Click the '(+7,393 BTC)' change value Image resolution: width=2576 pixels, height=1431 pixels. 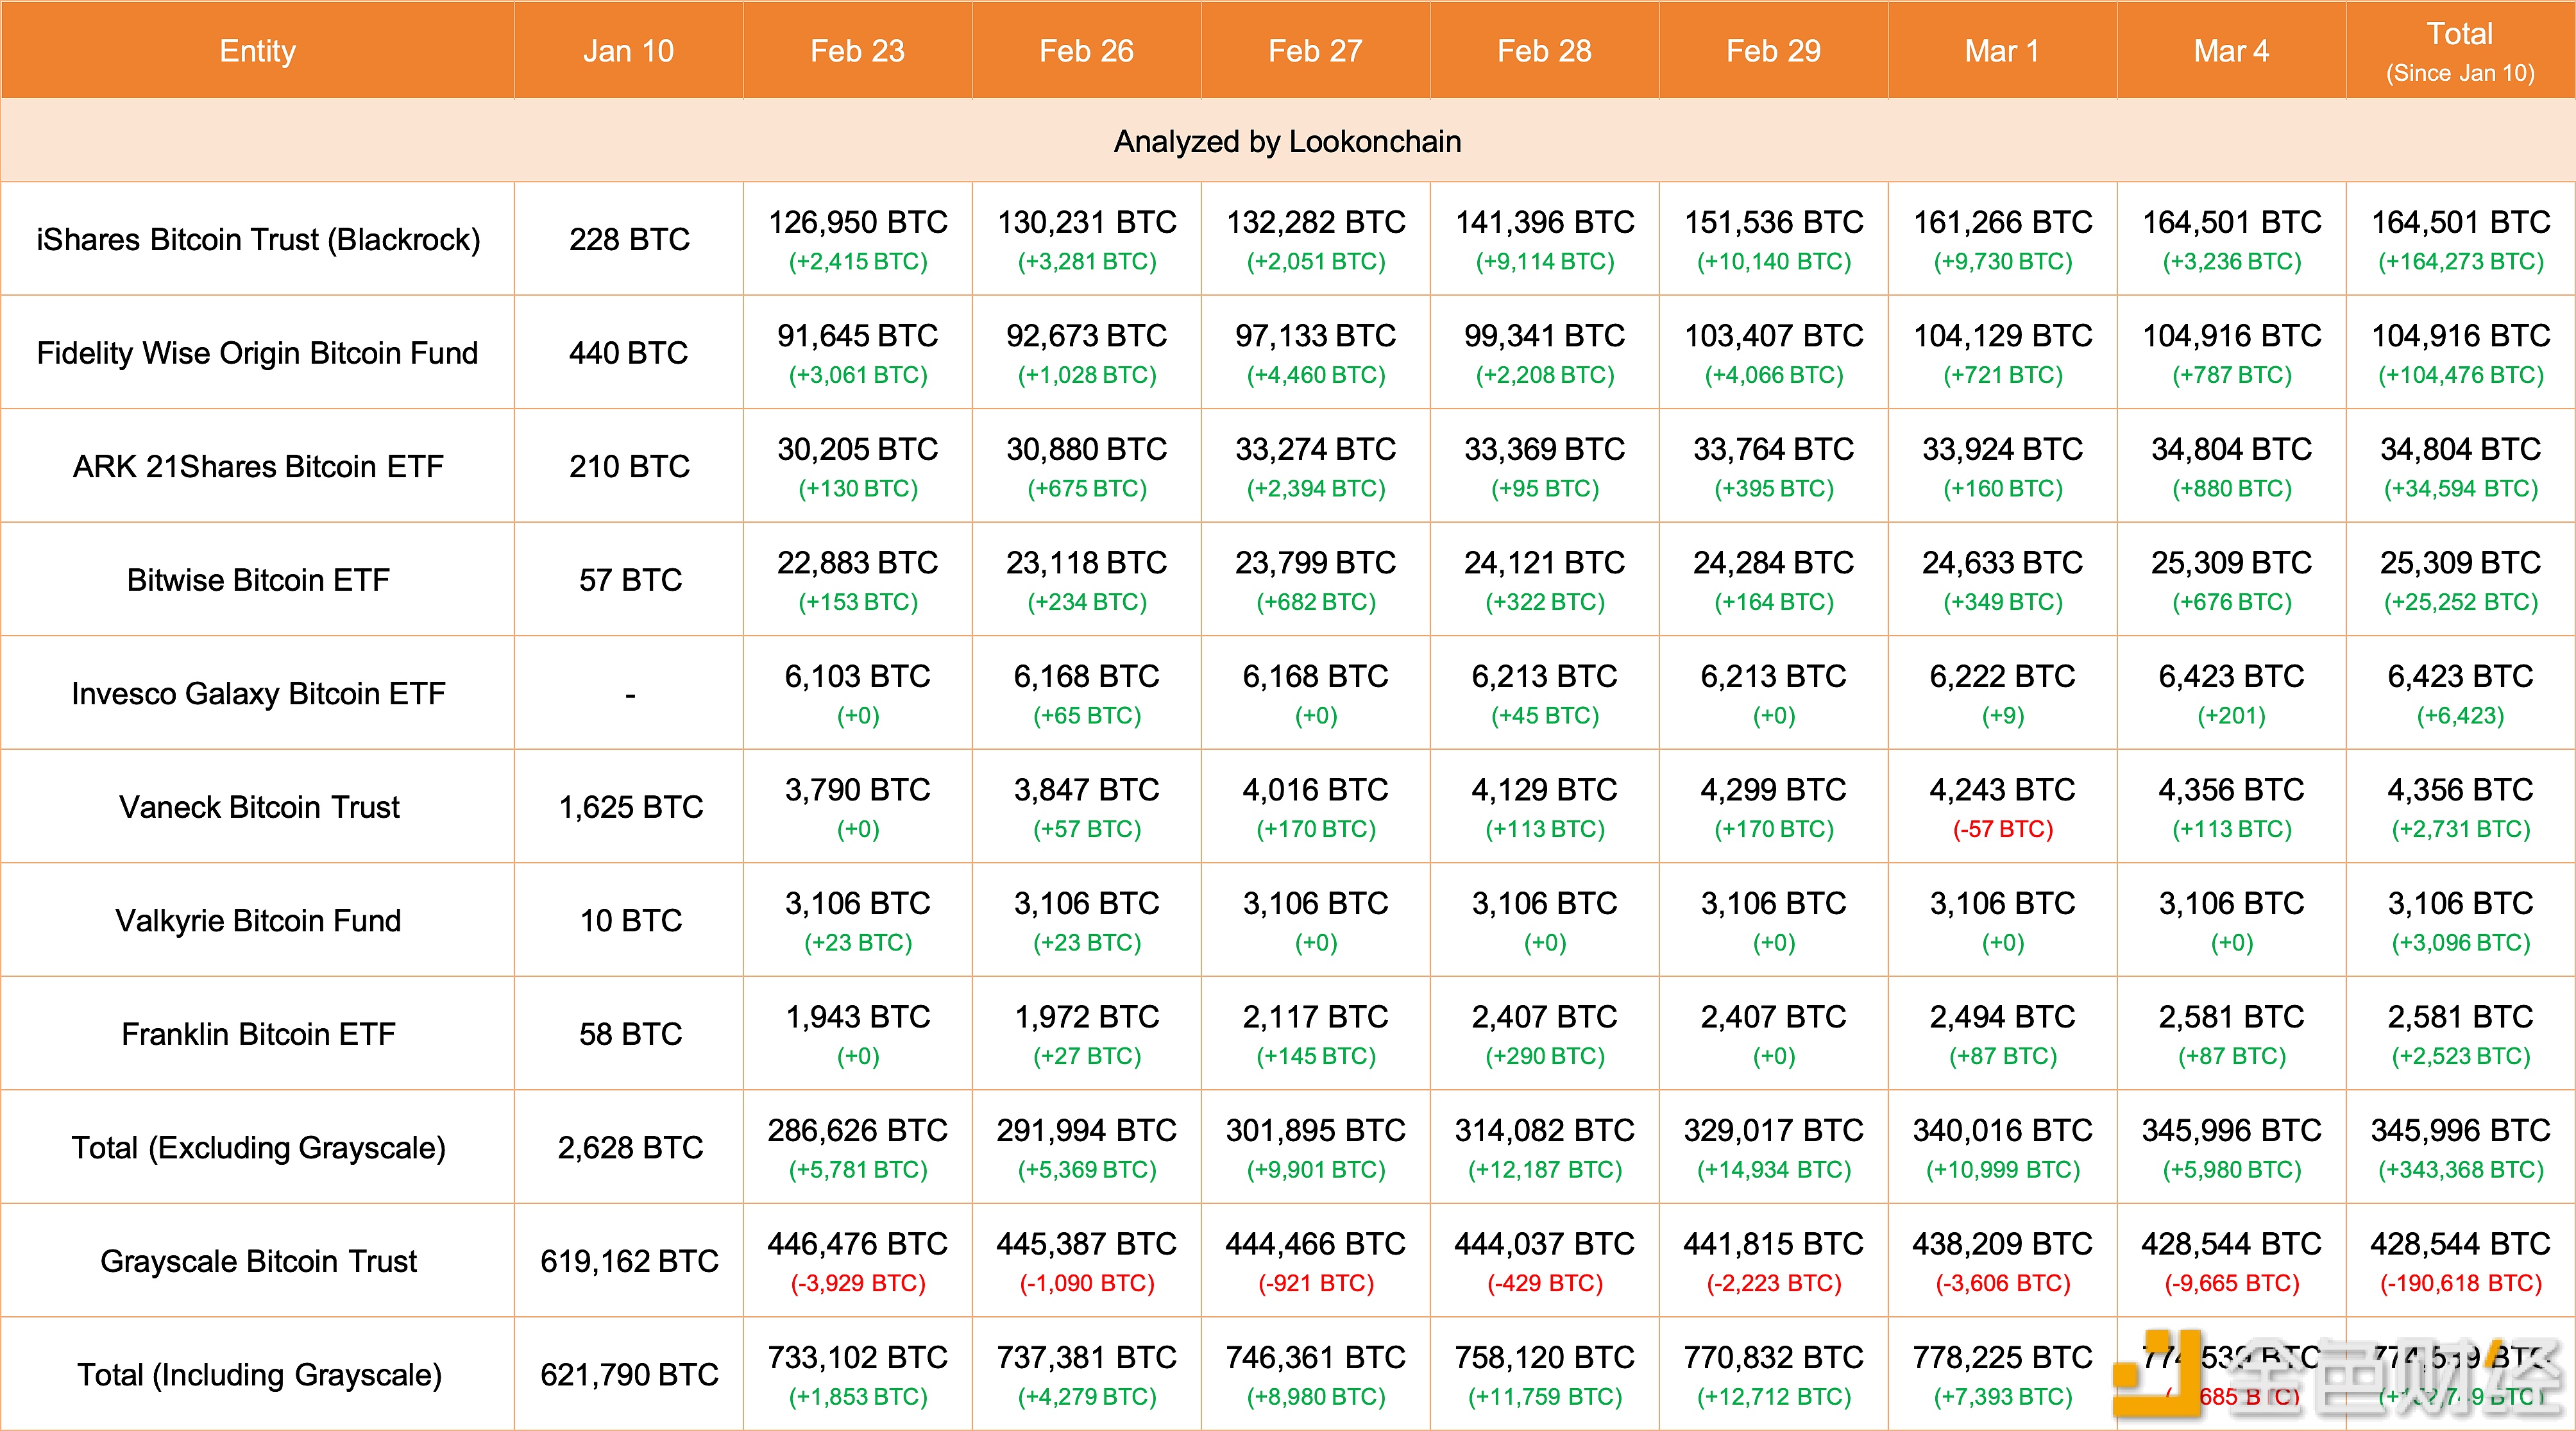pos(2002,1397)
